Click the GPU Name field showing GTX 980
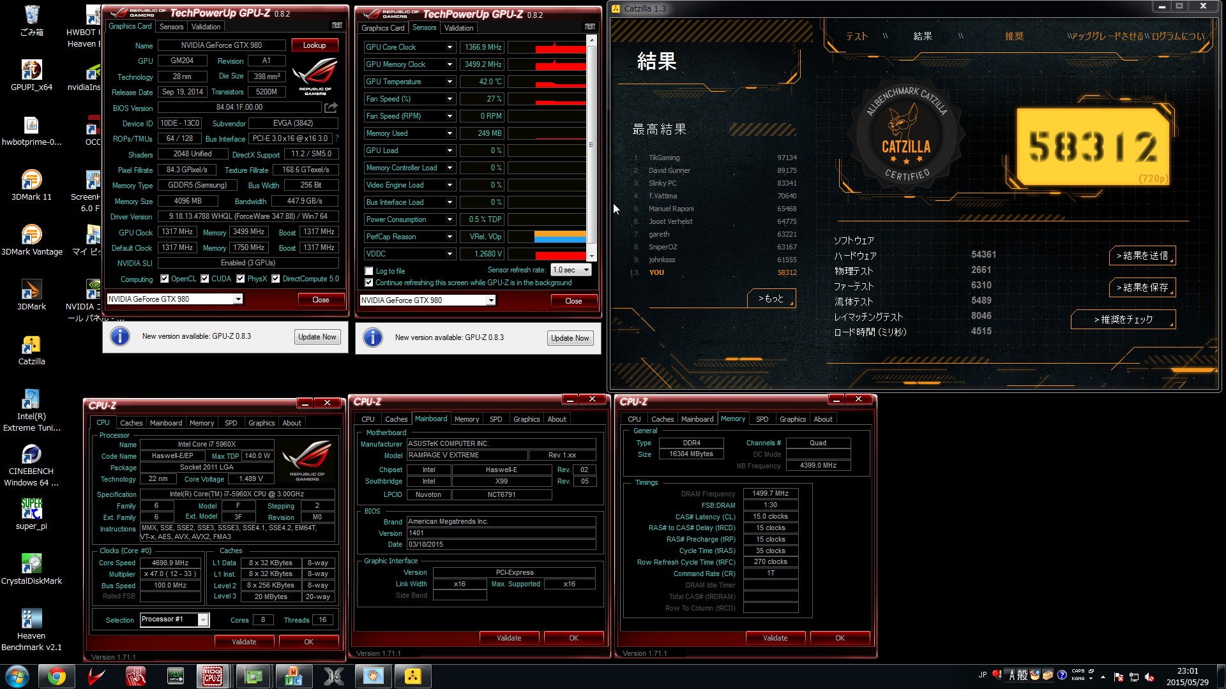Screen dimensions: 1226x689 pyautogui.click(x=222, y=45)
